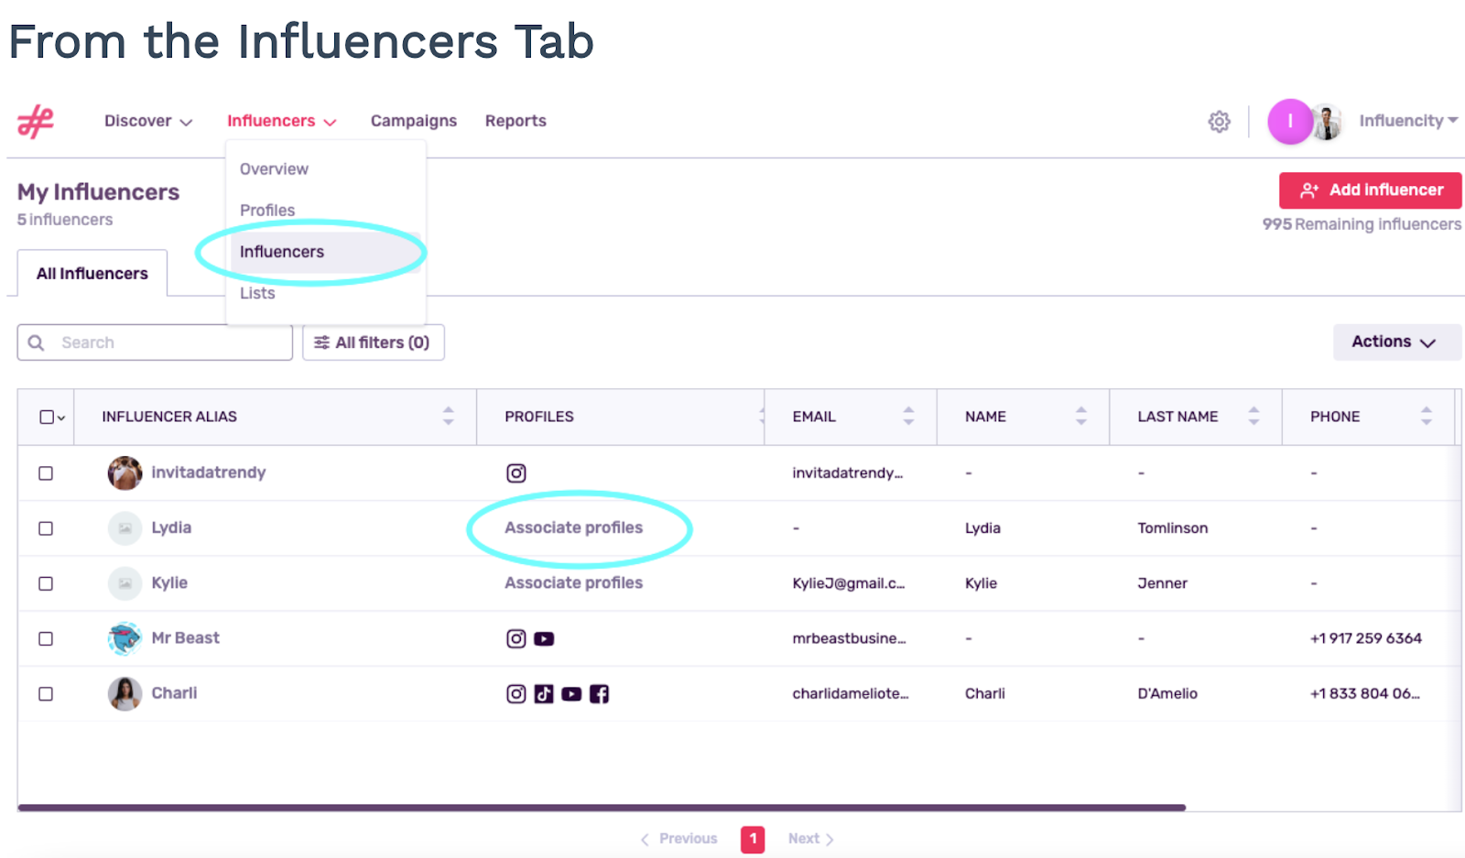Screen dimensions: 1465x858
Task: Open Charli's Instagram profile icon
Action: 516,694
